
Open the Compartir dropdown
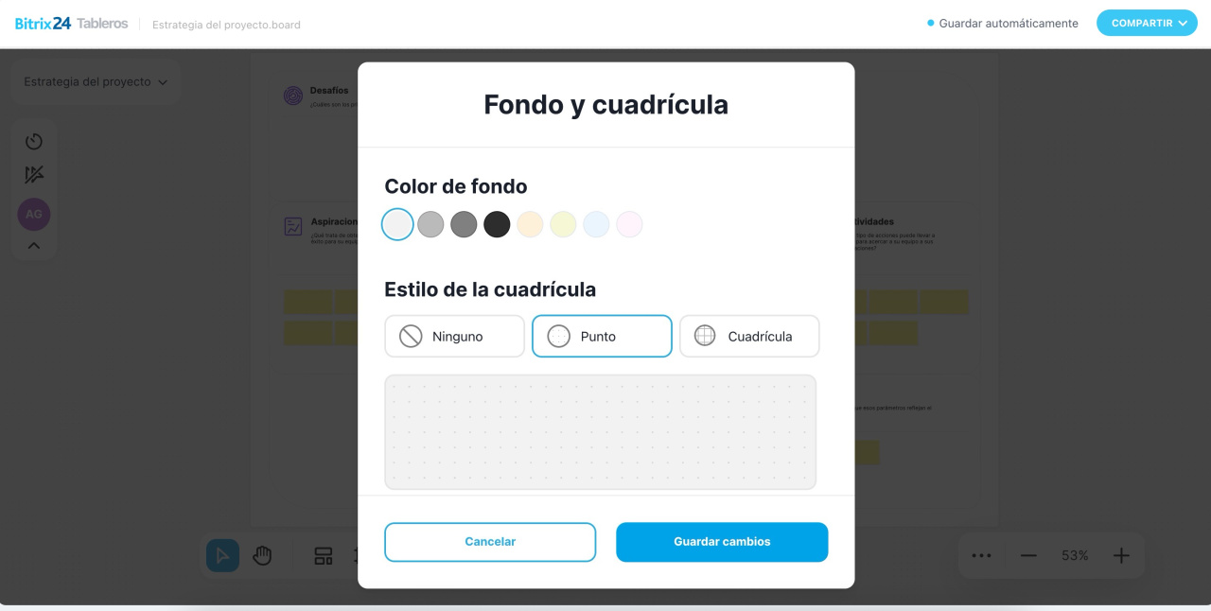pyautogui.click(x=1147, y=23)
